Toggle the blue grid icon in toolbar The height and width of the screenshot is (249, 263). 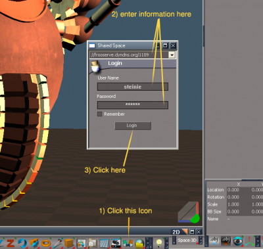105,243
